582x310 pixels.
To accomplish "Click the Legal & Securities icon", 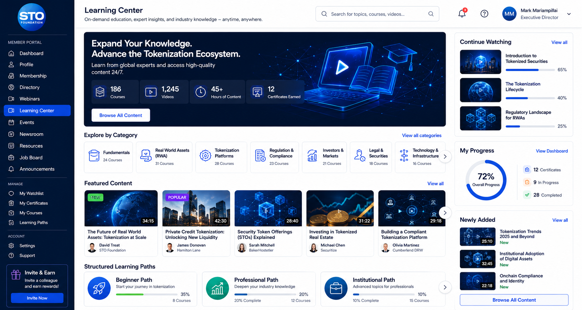I will click(360, 156).
